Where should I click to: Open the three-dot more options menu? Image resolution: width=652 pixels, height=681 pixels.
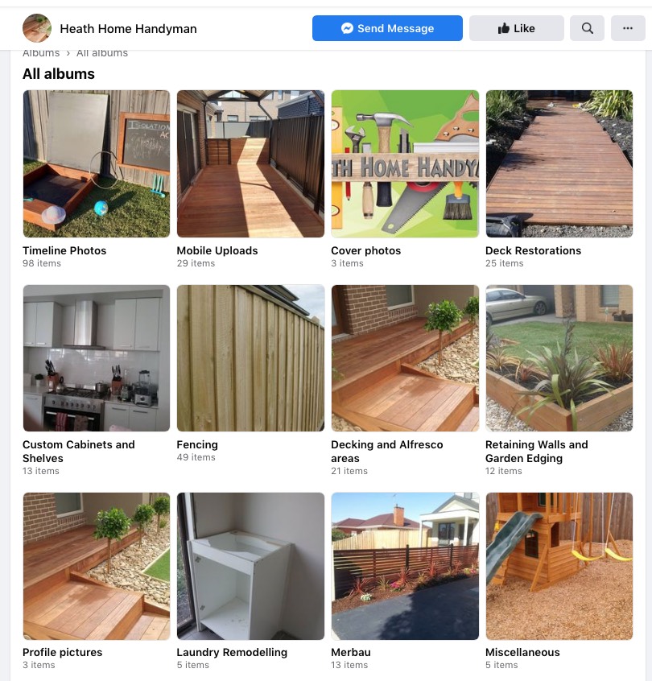pos(628,28)
